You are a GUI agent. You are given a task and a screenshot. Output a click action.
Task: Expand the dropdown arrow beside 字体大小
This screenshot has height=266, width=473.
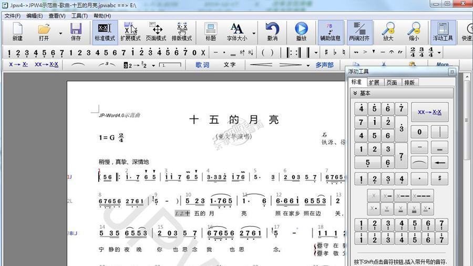[x=254, y=33]
